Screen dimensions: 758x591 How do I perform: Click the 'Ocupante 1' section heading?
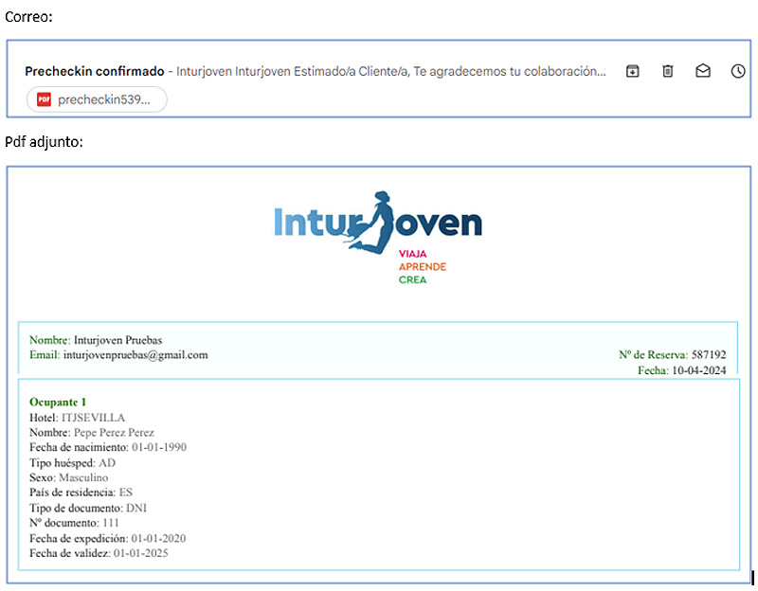[x=58, y=403]
